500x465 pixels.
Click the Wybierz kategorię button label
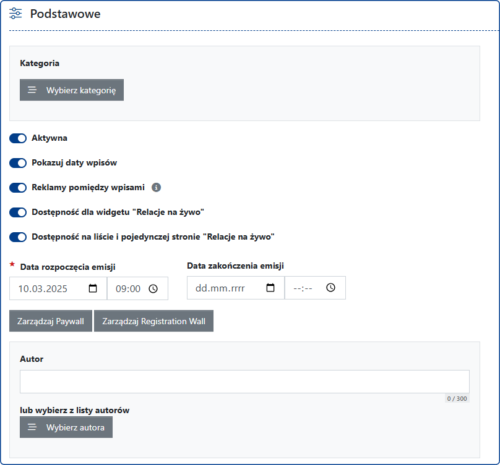[x=80, y=90]
